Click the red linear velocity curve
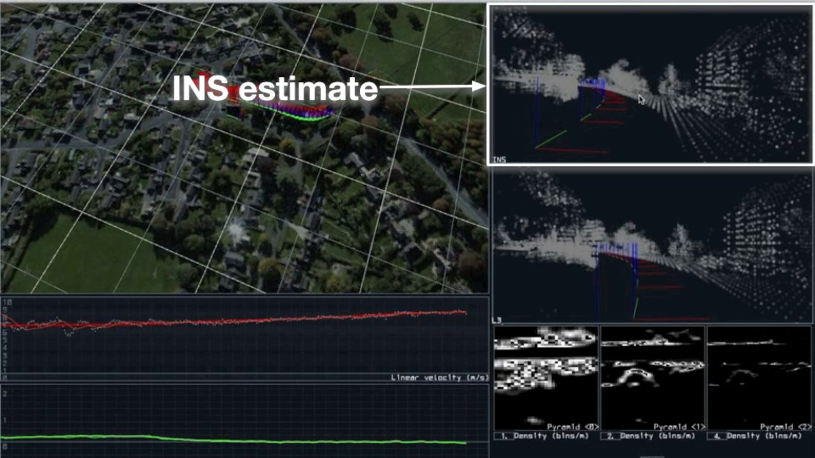 click(238, 321)
